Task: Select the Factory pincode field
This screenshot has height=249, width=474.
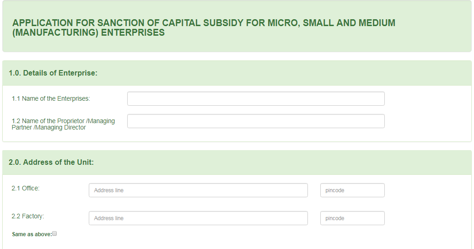Action: tap(352, 218)
